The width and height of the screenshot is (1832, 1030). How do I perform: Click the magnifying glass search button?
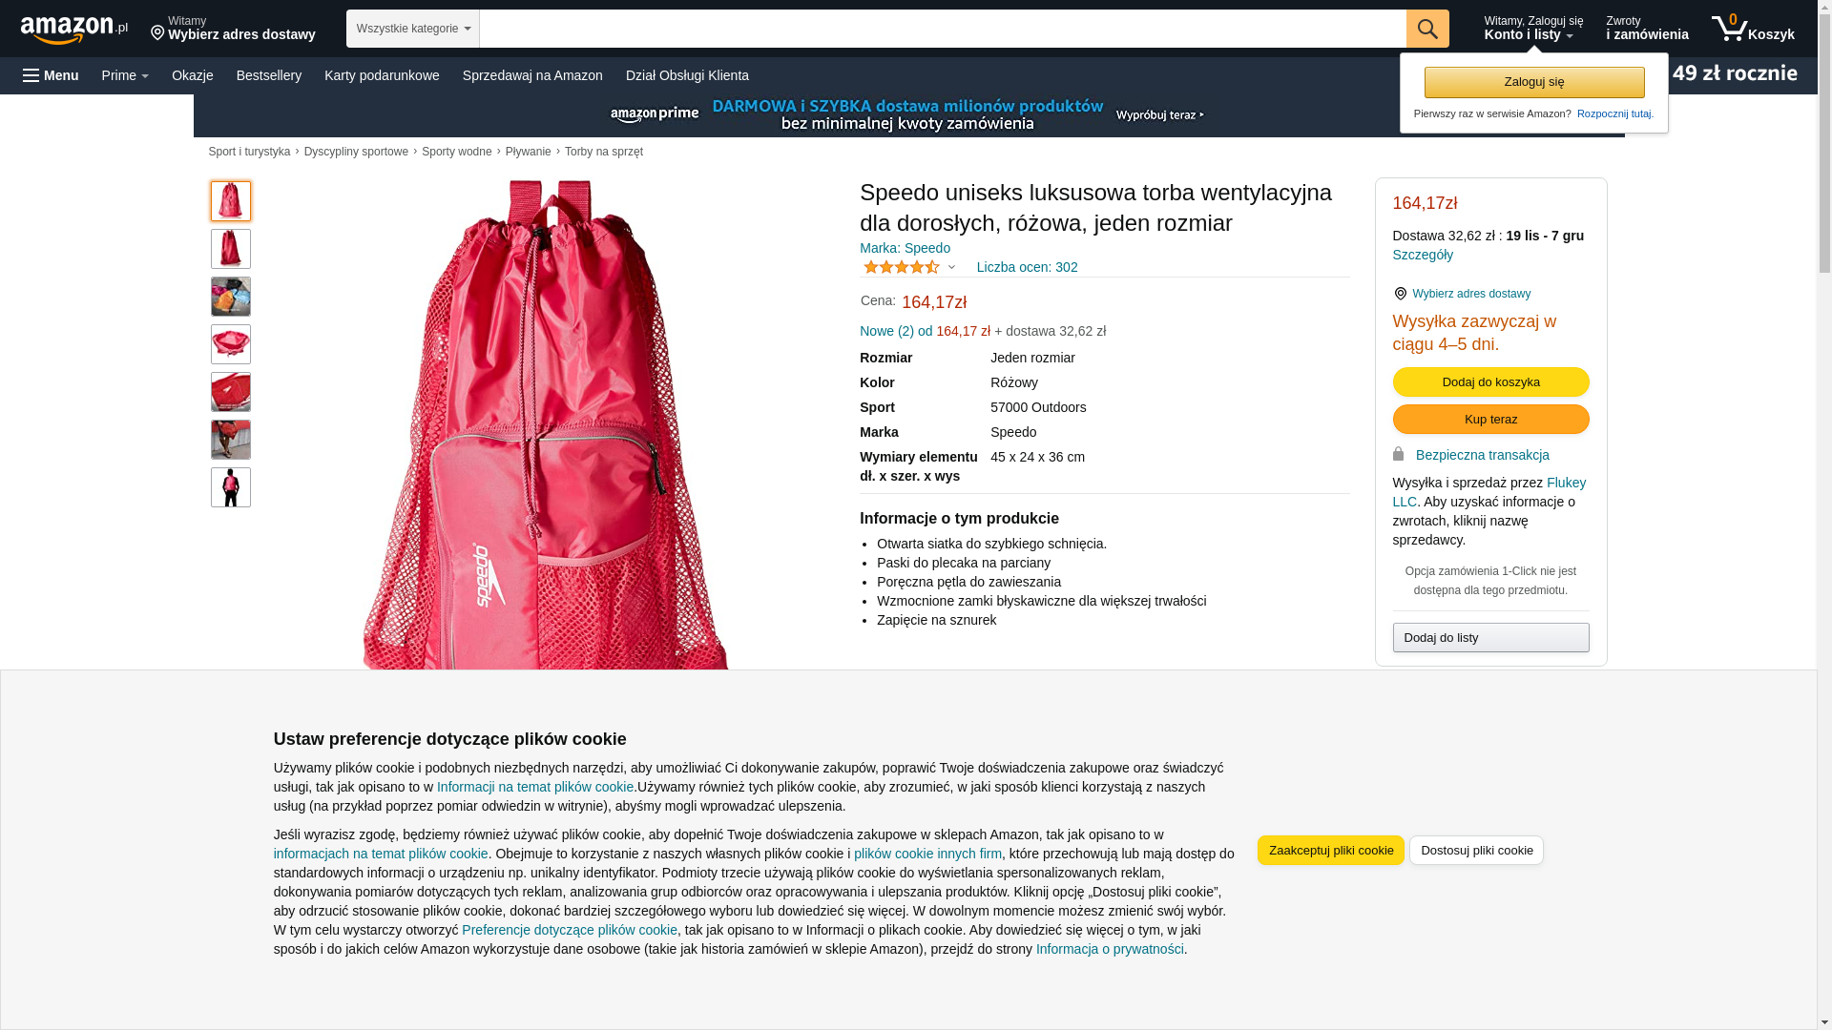pyautogui.click(x=1427, y=29)
